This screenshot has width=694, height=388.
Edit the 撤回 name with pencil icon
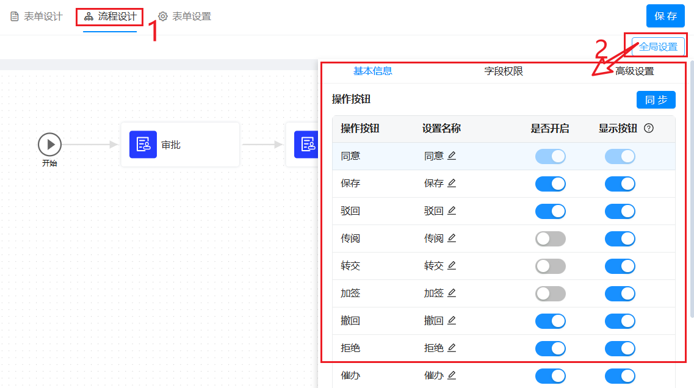(452, 321)
